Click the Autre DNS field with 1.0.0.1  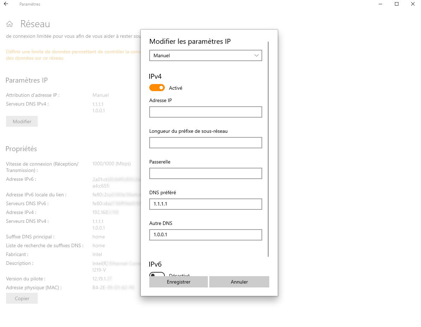click(206, 234)
